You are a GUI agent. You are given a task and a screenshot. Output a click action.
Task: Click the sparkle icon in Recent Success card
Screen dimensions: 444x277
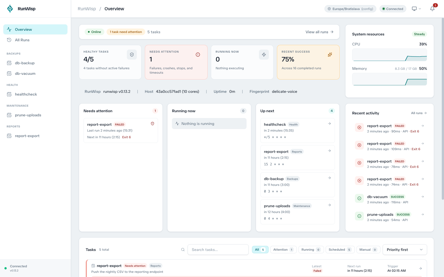click(330, 55)
